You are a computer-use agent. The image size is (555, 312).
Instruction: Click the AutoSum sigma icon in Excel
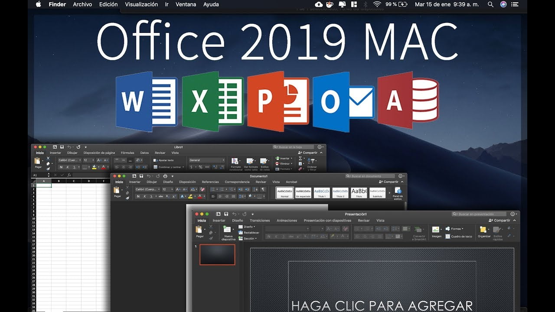[x=300, y=158]
